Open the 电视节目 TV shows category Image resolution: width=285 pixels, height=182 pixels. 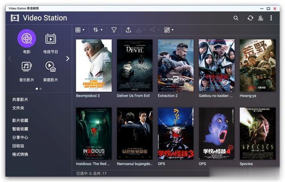click(50, 39)
